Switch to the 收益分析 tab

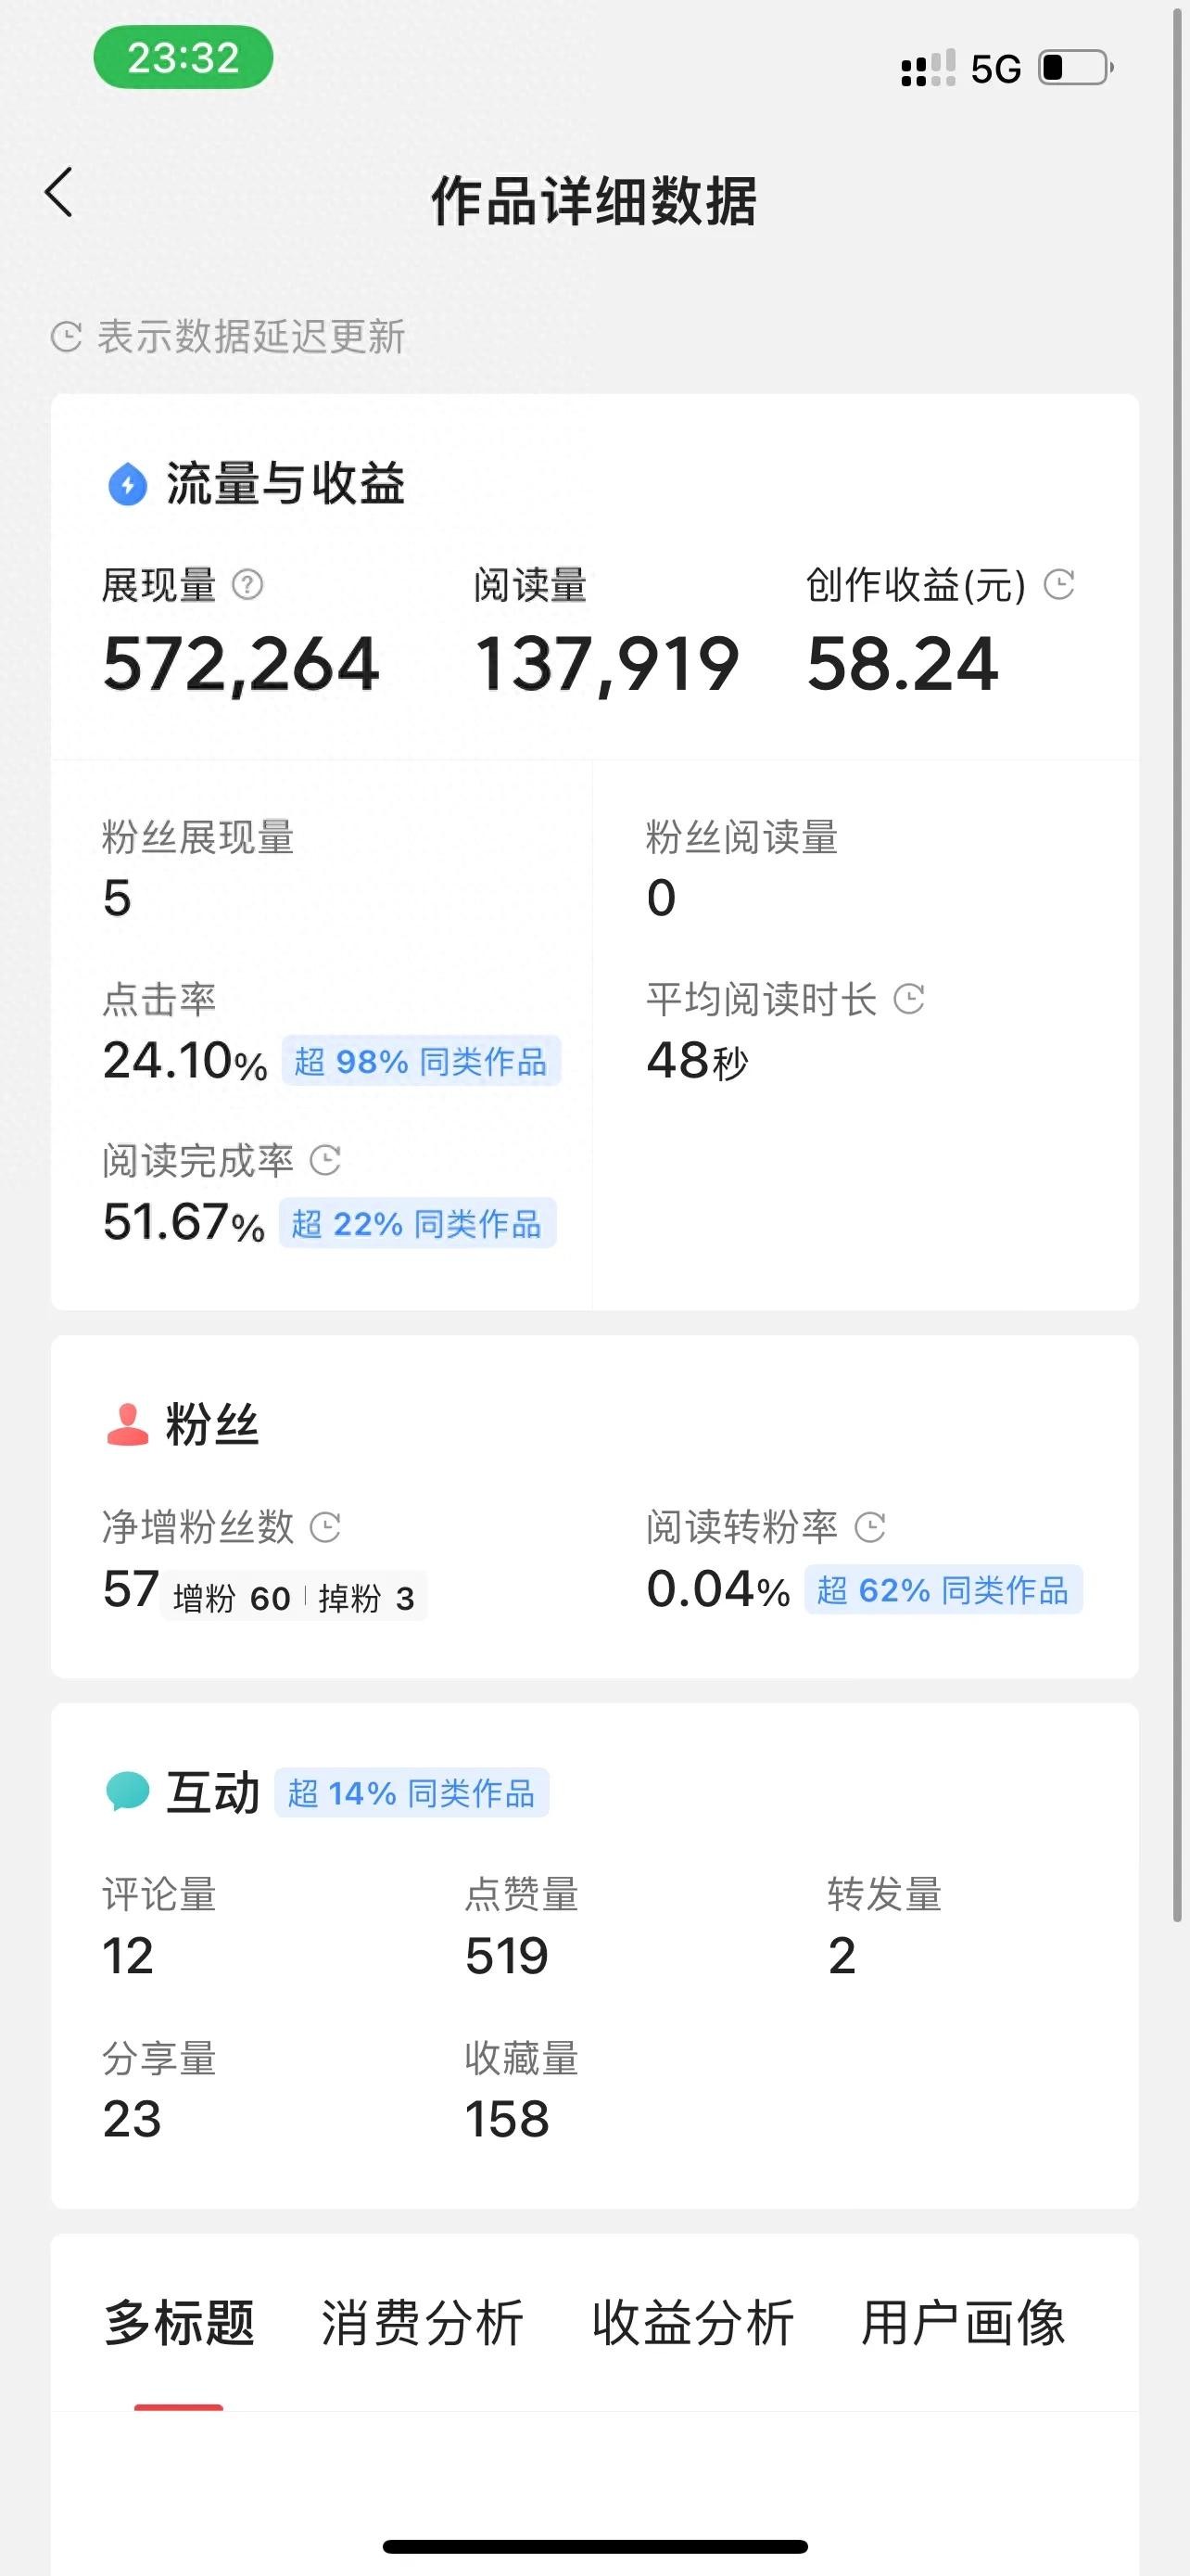point(692,2323)
